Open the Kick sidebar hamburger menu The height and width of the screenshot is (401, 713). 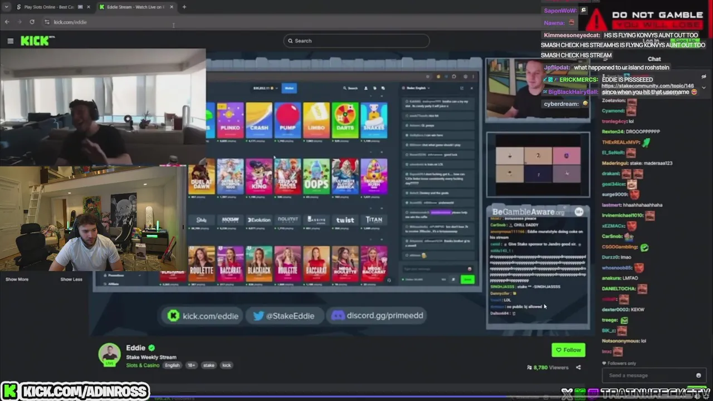click(10, 41)
